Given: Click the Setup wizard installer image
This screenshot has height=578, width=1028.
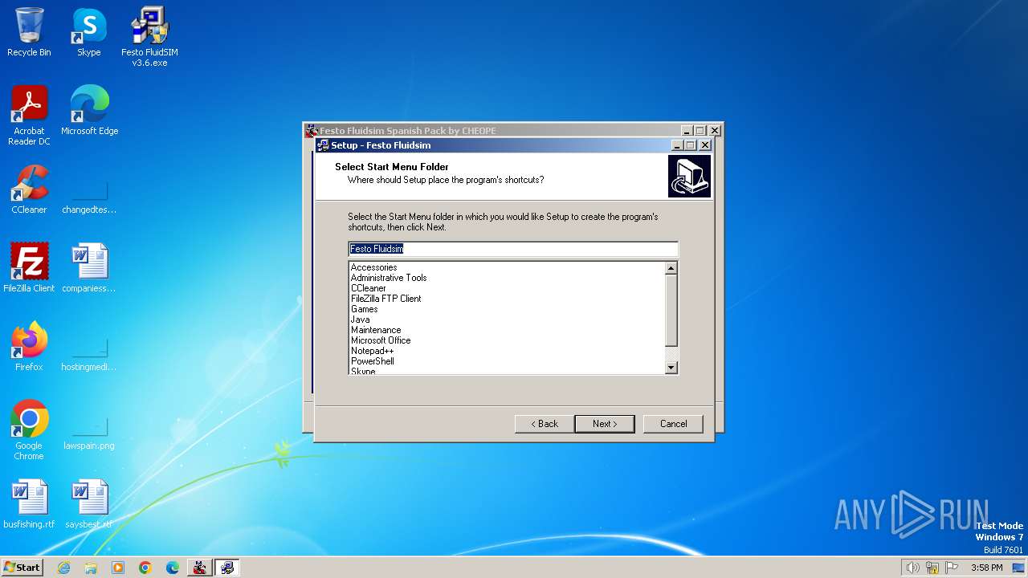Looking at the screenshot, I should tap(689, 177).
